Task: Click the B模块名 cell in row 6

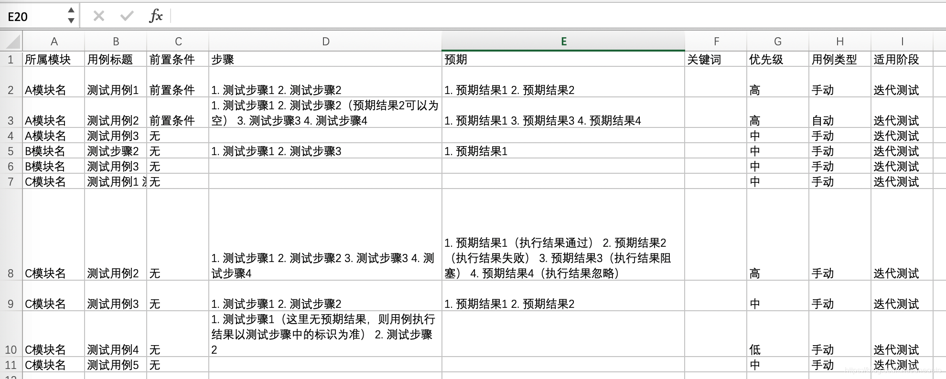Action: point(54,166)
